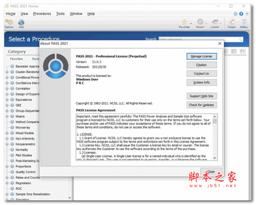
Task: Open the Web globe icon in toolbar
Action: point(21,22)
